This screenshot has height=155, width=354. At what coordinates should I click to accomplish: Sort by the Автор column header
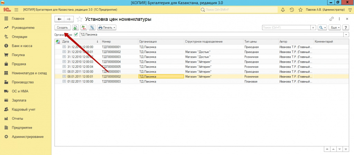coord(296,42)
